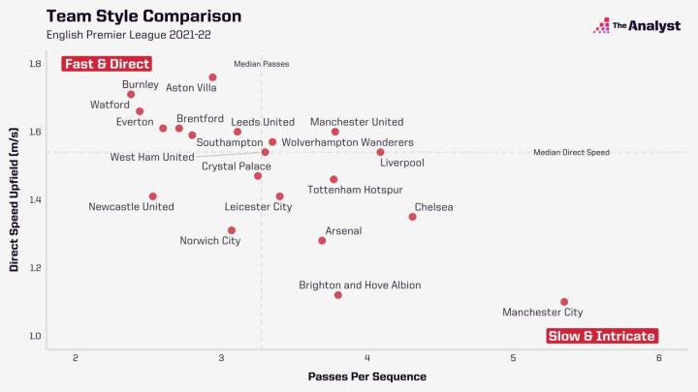698x392 pixels.
Task: Click the Median Direct Speed label
Action: 571,152
